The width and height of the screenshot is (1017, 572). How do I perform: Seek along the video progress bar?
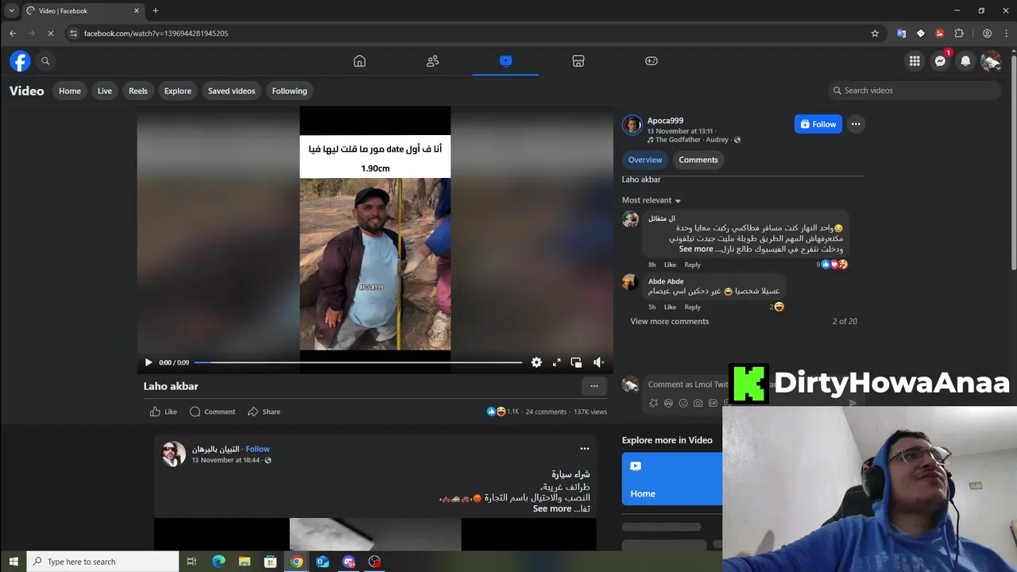coord(358,362)
